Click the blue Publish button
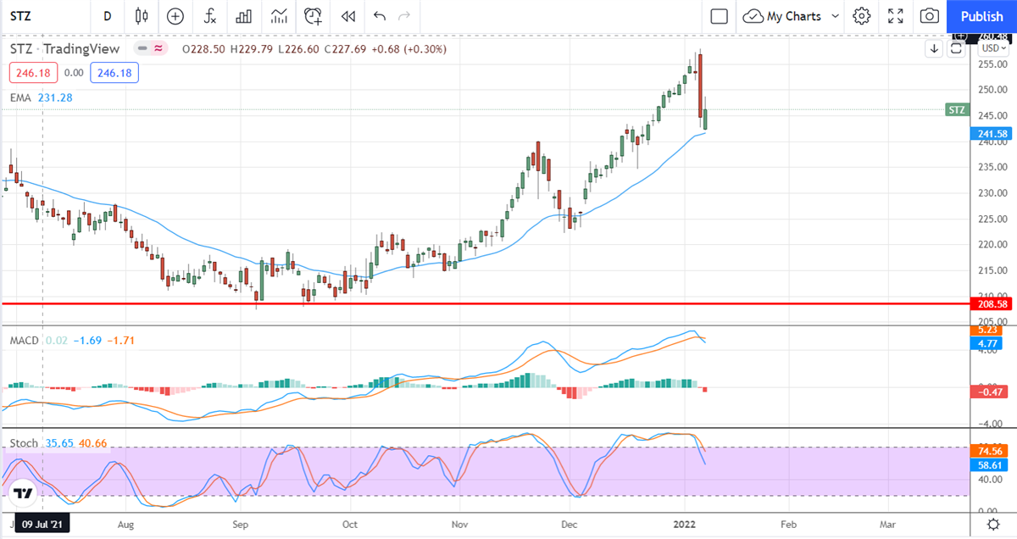The image size is (1017, 539). point(982,16)
